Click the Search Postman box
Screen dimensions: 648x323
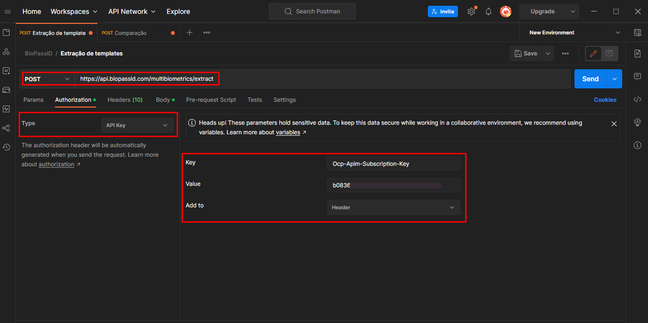(x=312, y=11)
